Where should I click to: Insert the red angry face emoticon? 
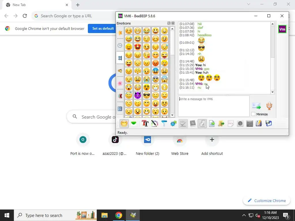[156, 63]
